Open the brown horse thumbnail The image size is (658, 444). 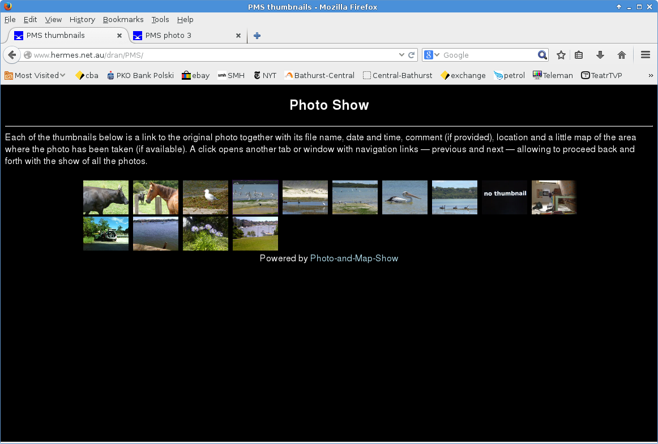156,197
